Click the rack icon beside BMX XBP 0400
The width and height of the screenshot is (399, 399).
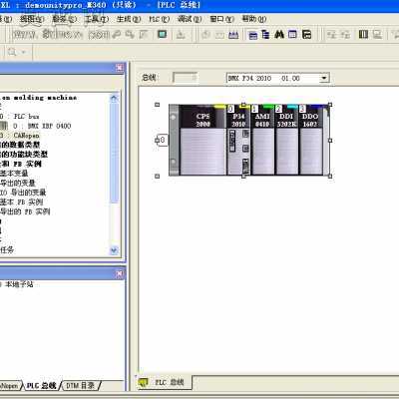pos(3,126)
